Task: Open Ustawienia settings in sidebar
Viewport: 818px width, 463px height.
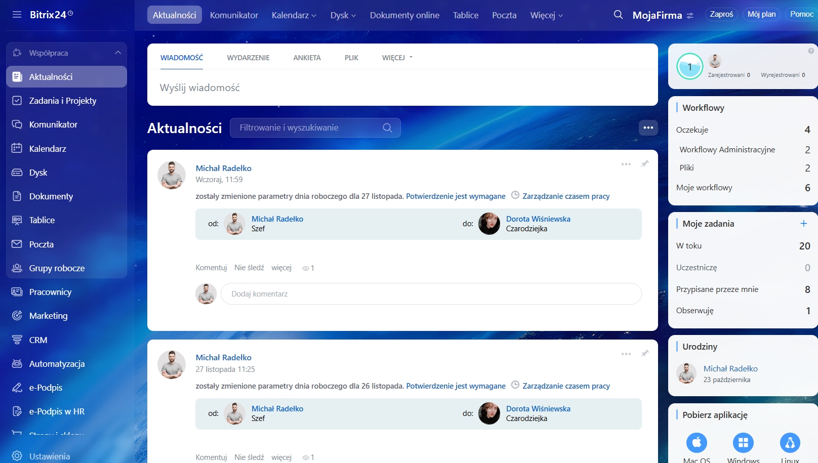Action: click(x=49, y=456)
